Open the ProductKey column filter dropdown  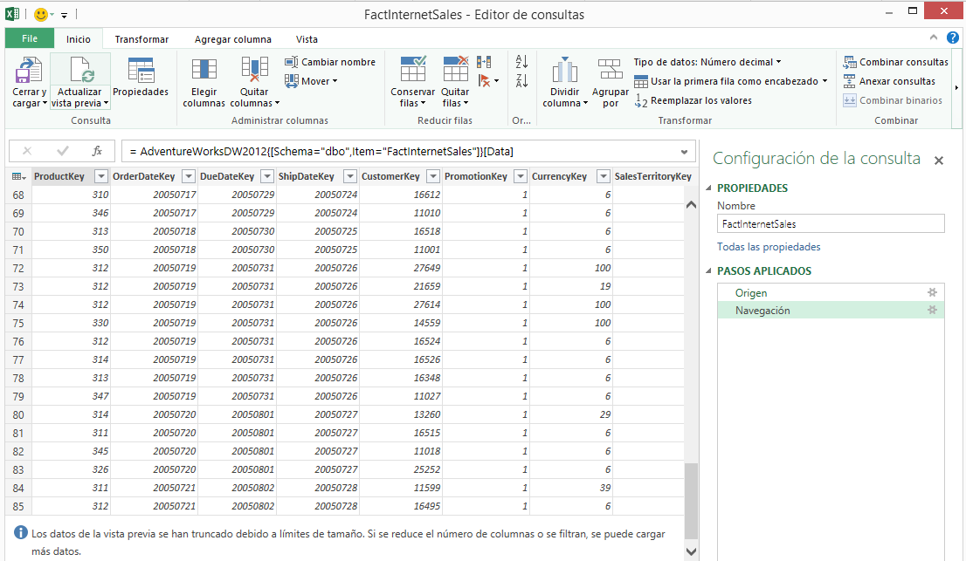click(100, 177)
